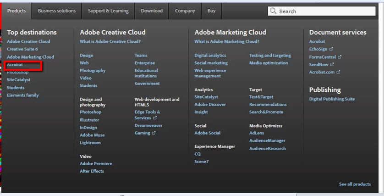Viewport: 384px width, 196px height.
Task: Open the Company menu
Action: click(x=185, y=11)
